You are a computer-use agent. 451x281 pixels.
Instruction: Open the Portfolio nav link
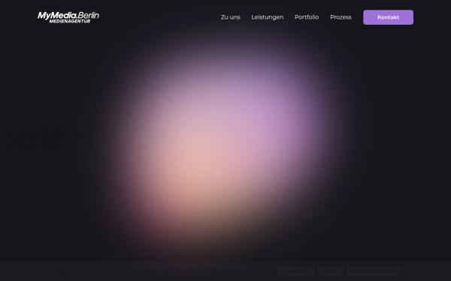coord(307,17)
